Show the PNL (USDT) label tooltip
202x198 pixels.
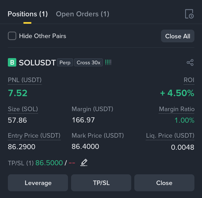click(25, 80)
